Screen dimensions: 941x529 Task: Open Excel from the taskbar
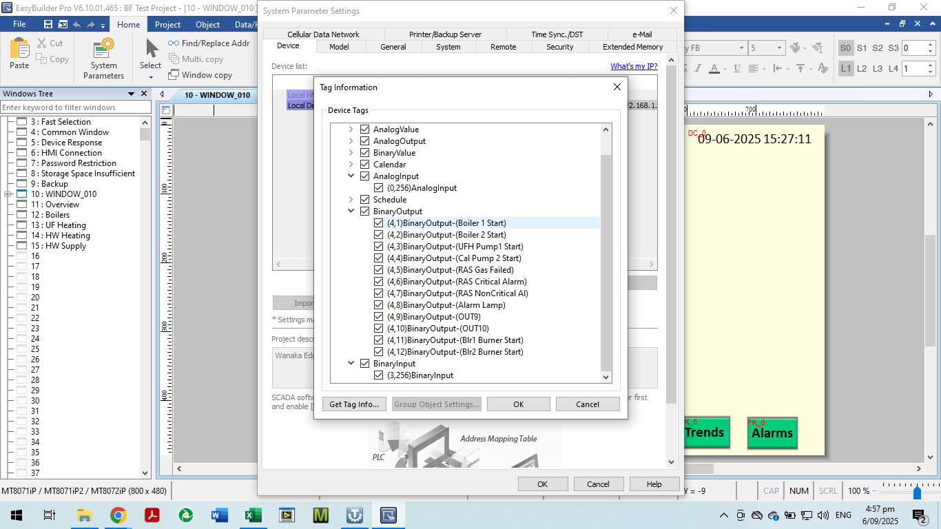[253, 515]
